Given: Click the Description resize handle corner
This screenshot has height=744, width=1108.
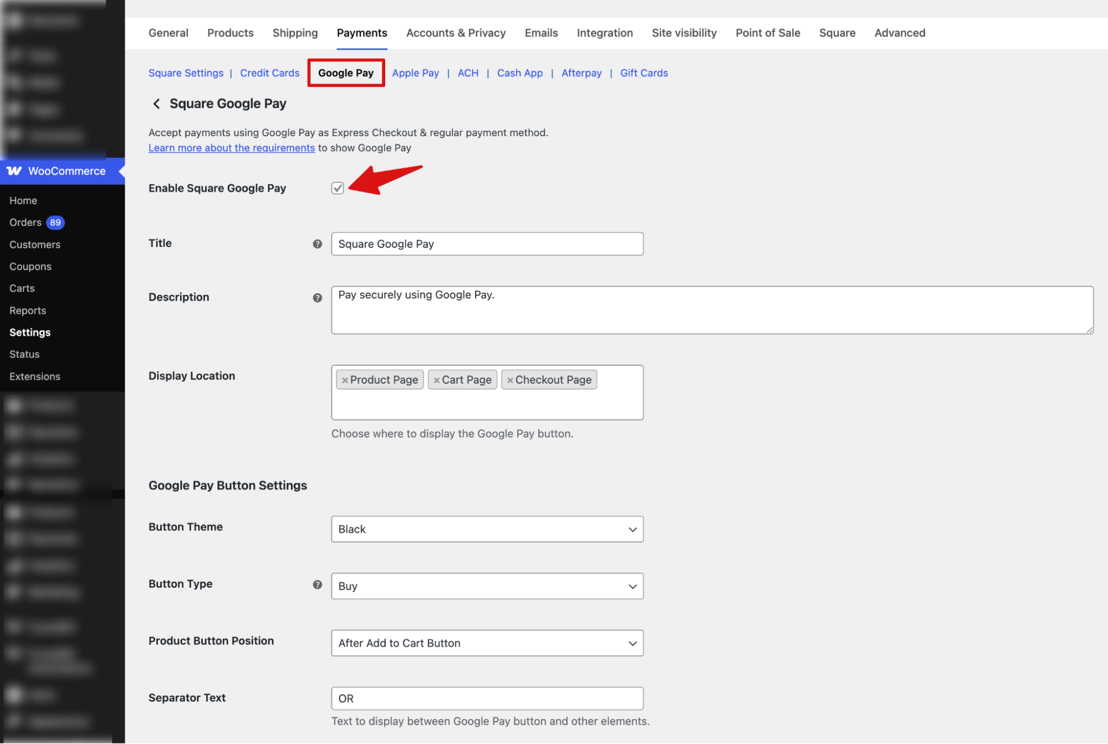Looking at the screenshot, I should tap(1089, 330).
